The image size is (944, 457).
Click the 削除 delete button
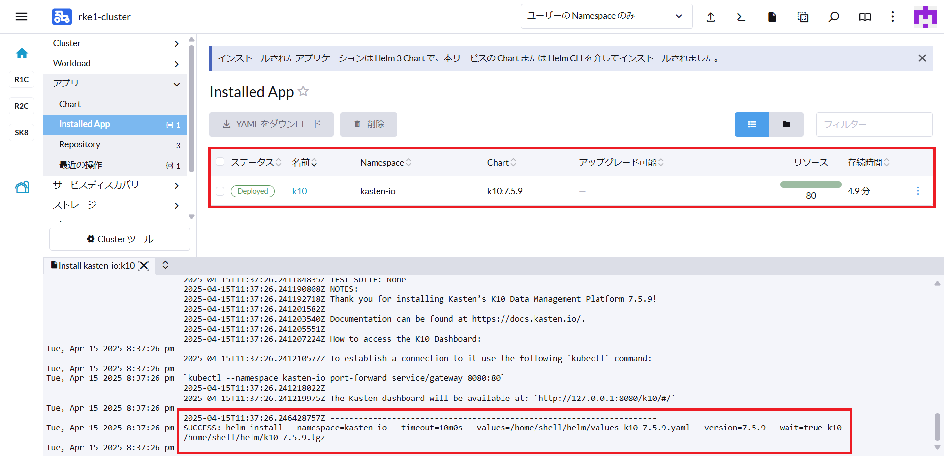[x=369, y=124]
